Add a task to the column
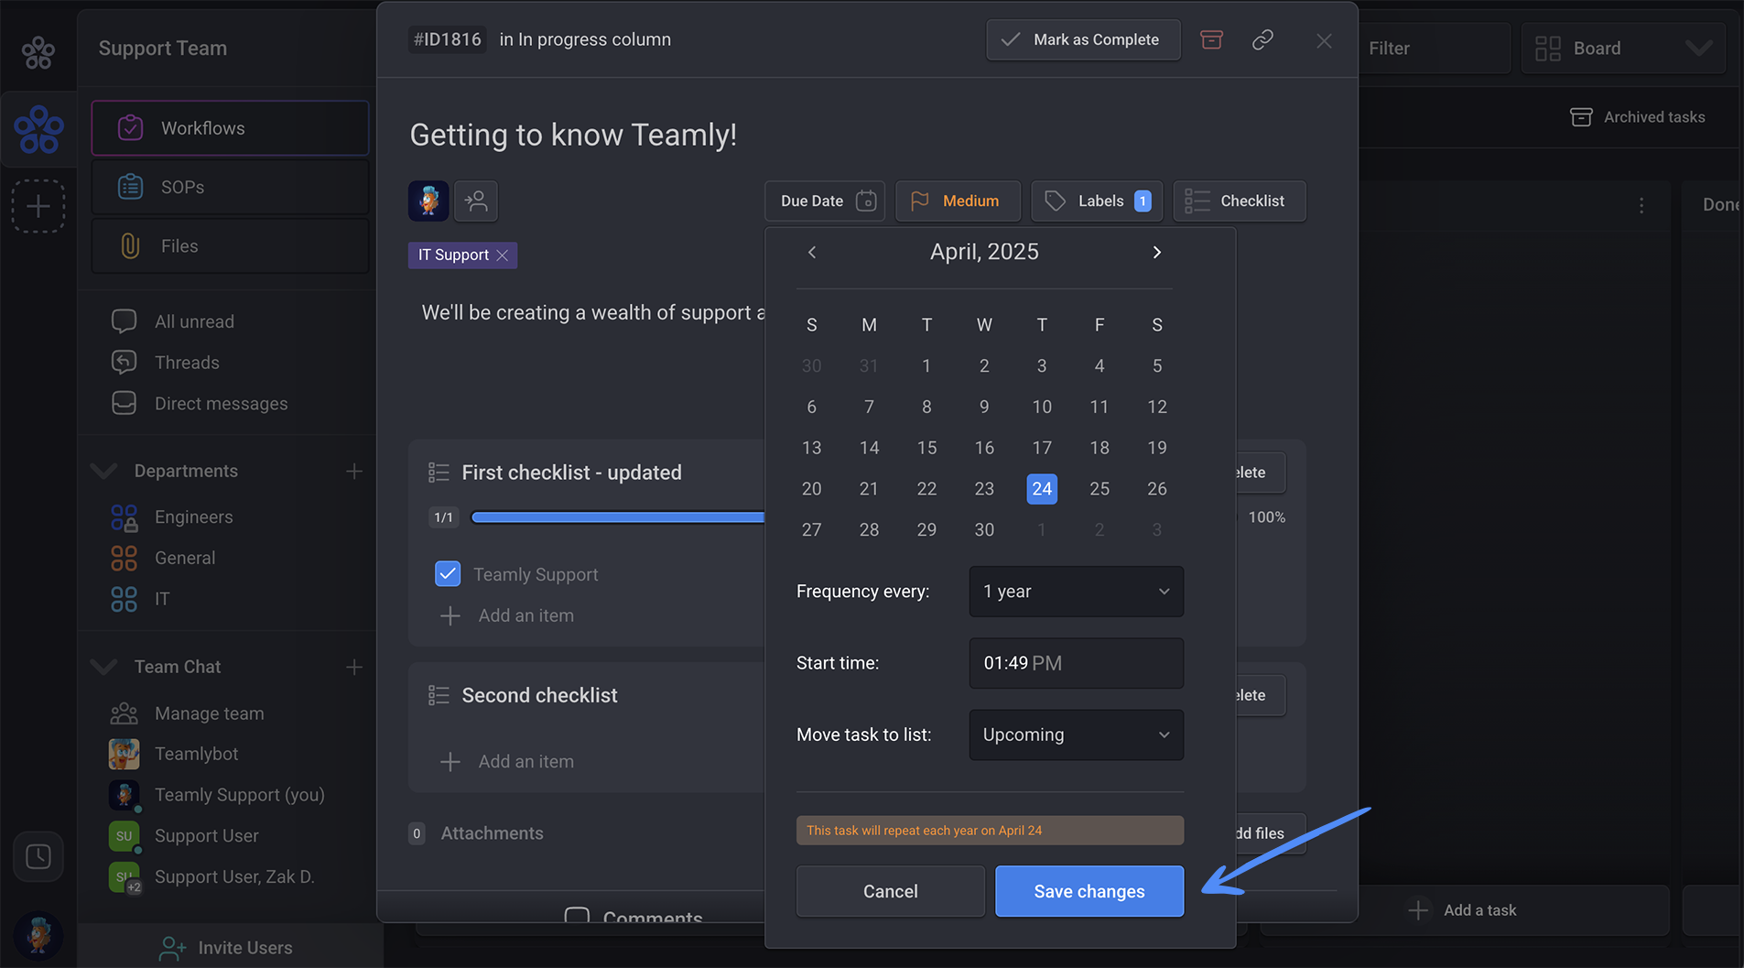 click(1463, 910)
